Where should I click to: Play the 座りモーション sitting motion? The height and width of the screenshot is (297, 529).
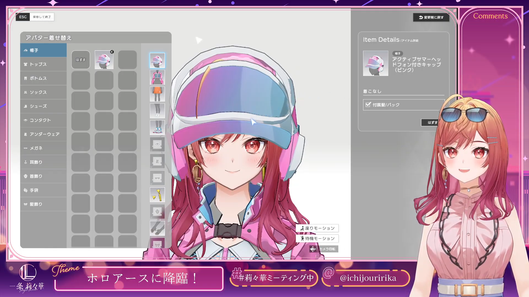[317, 228]
